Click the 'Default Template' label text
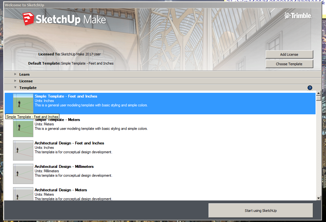 click(x=44, y=63)
